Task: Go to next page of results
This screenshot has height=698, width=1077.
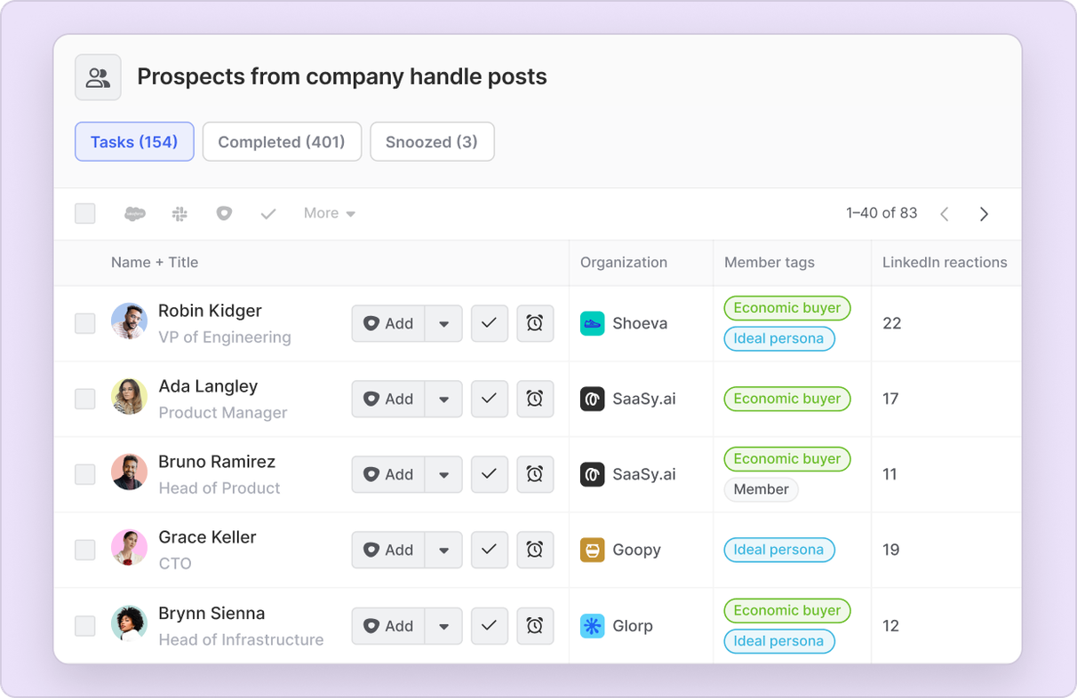Action: 984,214
